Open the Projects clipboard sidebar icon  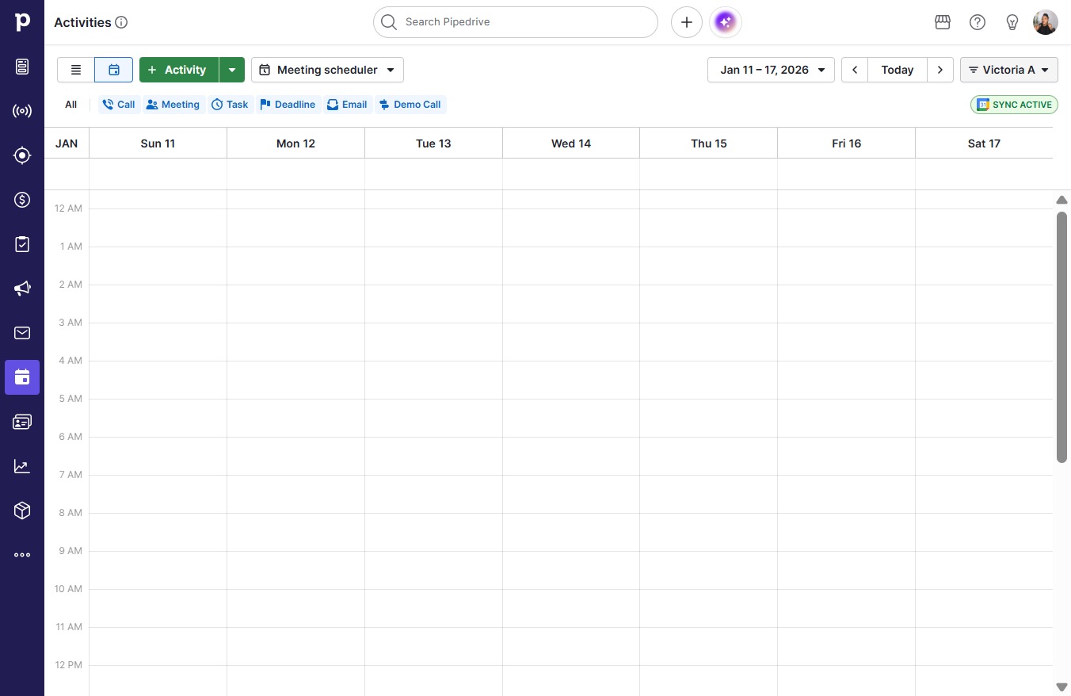[x=22, y=244]
